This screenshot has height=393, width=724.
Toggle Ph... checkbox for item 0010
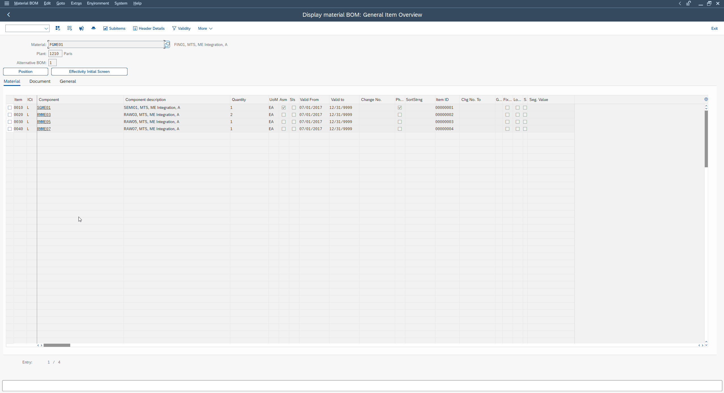click(400, 107)
